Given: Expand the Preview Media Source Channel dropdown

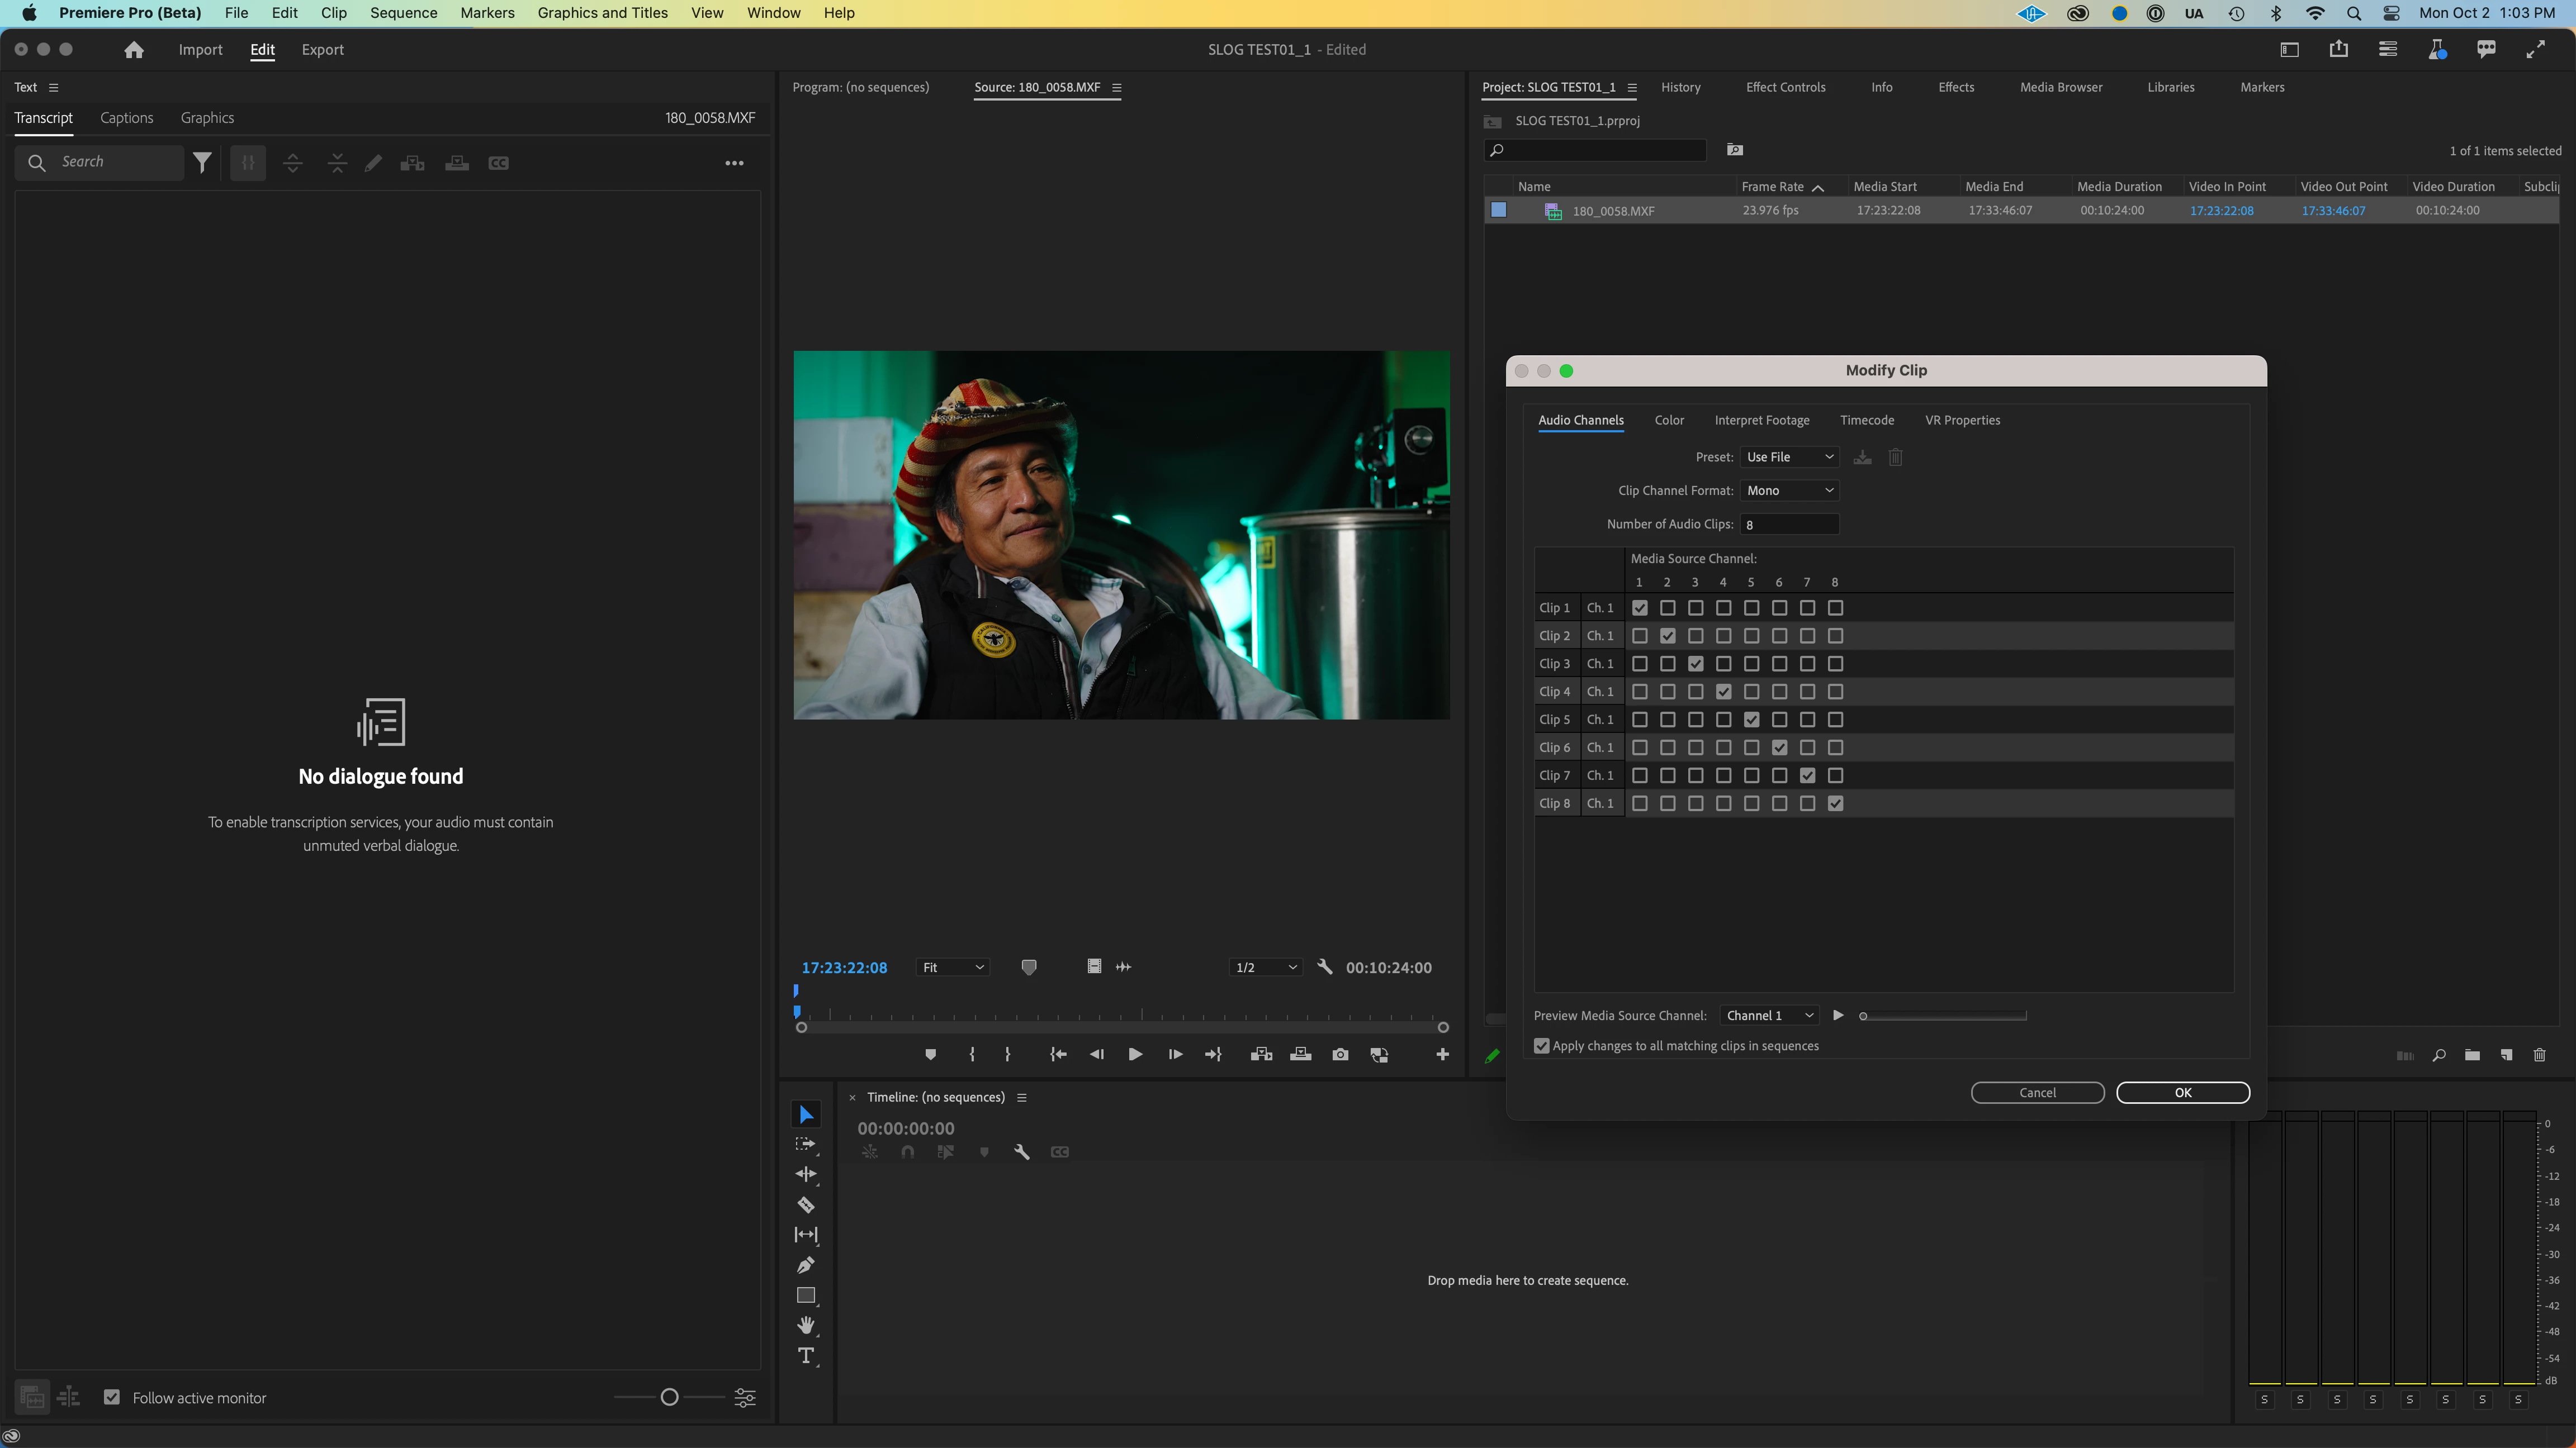Looking at the screenshot, I should (x=1769, y=1015).
